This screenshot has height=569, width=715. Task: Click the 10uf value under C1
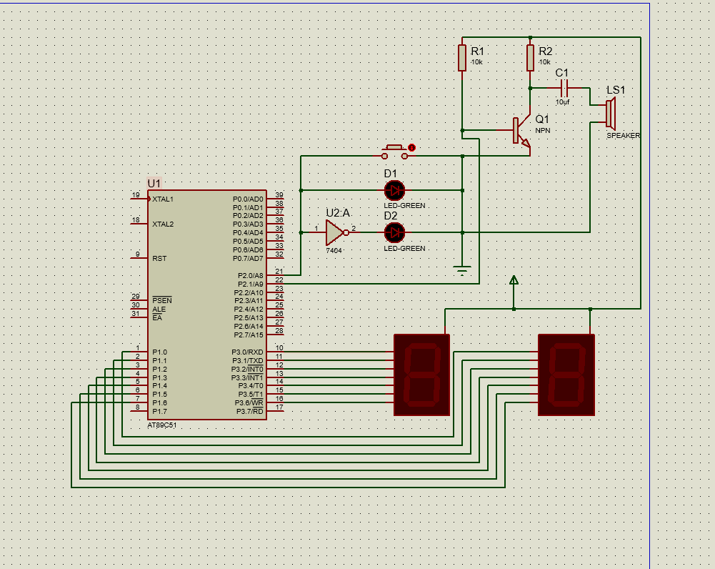(x=562, y=102)
